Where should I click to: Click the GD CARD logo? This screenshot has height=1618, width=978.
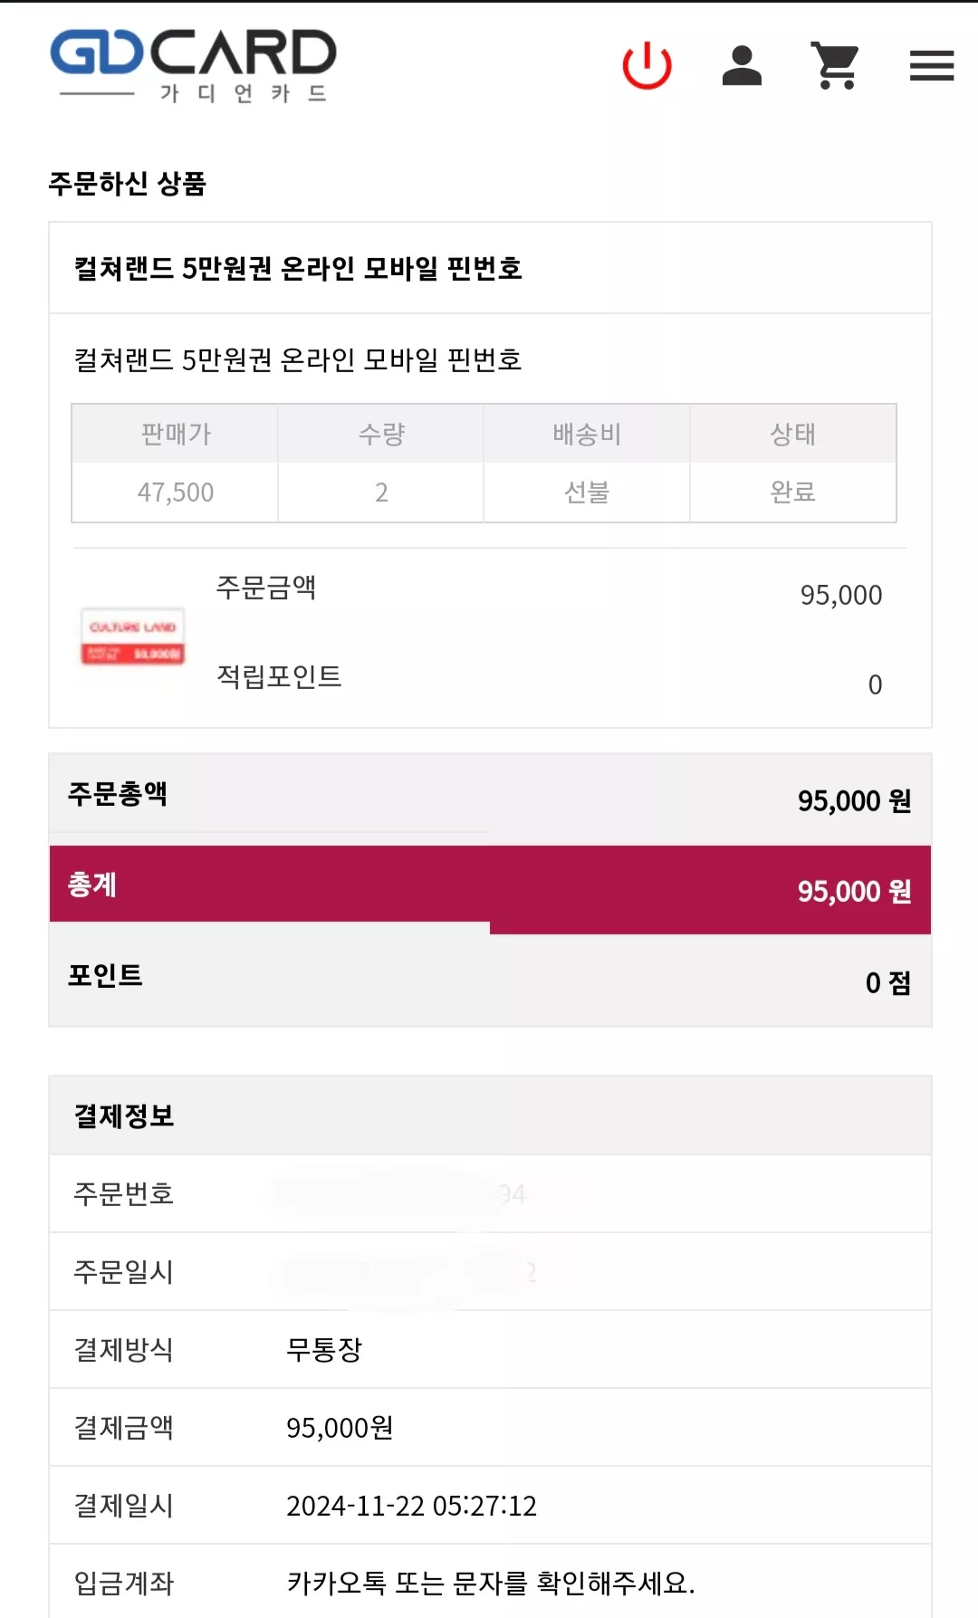(193, 65)
